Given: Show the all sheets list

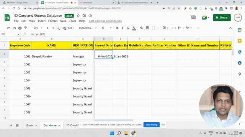Looking at the screenshot, I should coord(17,125).
